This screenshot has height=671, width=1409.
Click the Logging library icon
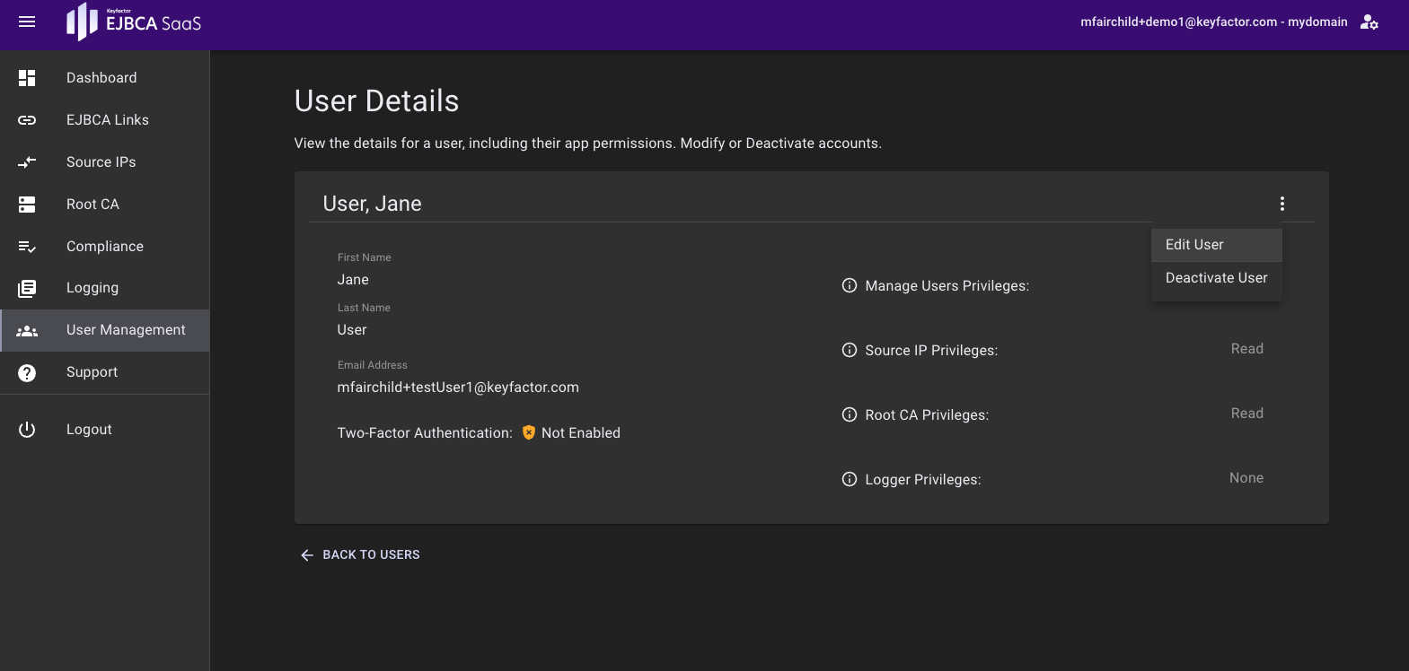[x=27, y=288]
